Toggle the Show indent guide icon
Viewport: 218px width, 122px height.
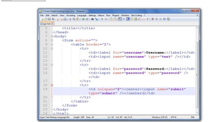[128, 19]
